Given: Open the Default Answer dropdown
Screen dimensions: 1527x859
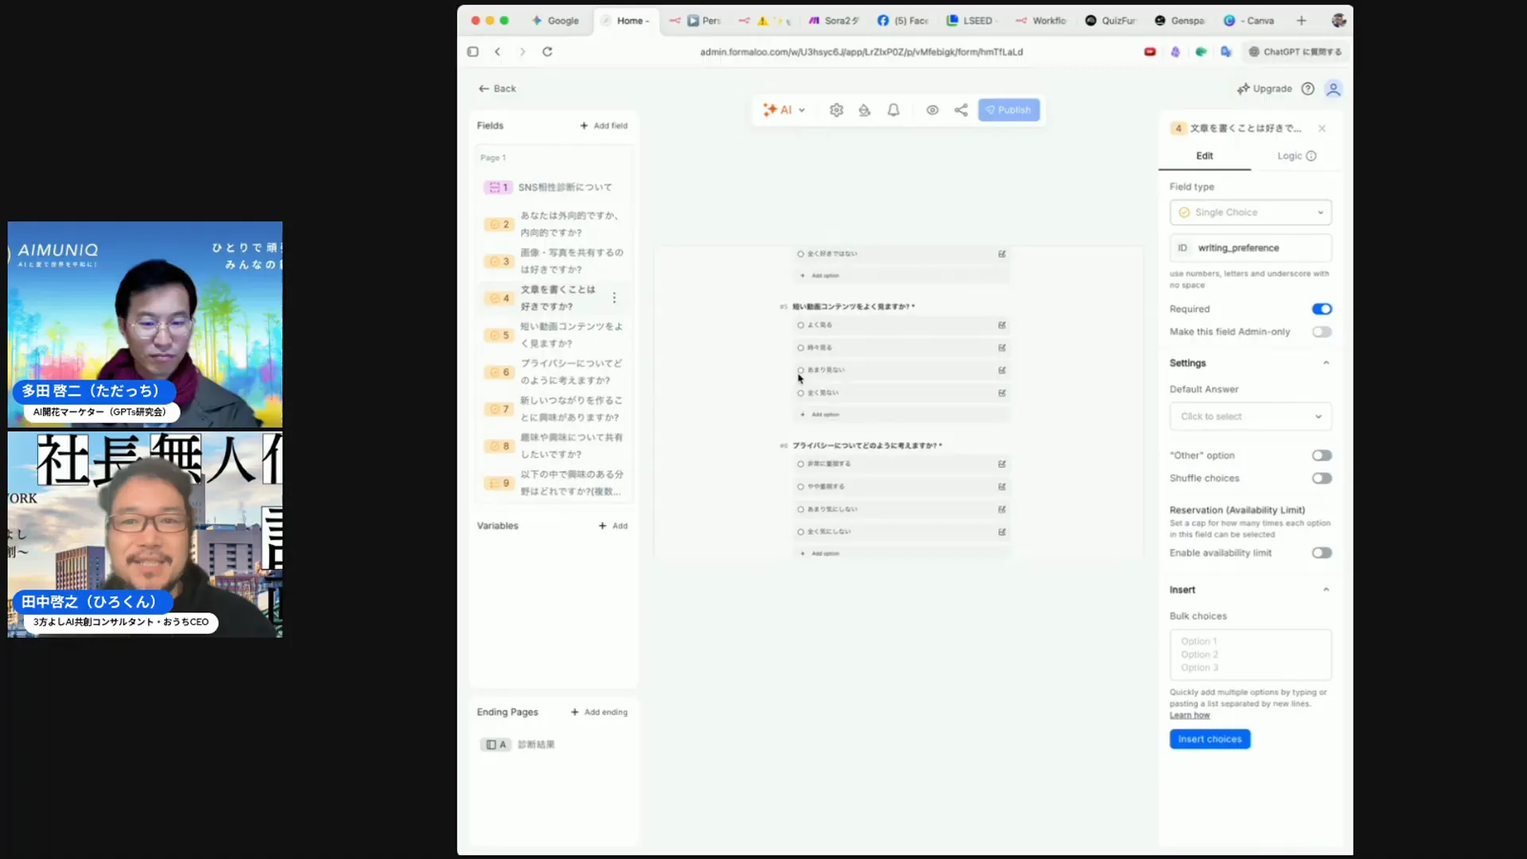Looking at the screenshot, I should coord(1250,417).
